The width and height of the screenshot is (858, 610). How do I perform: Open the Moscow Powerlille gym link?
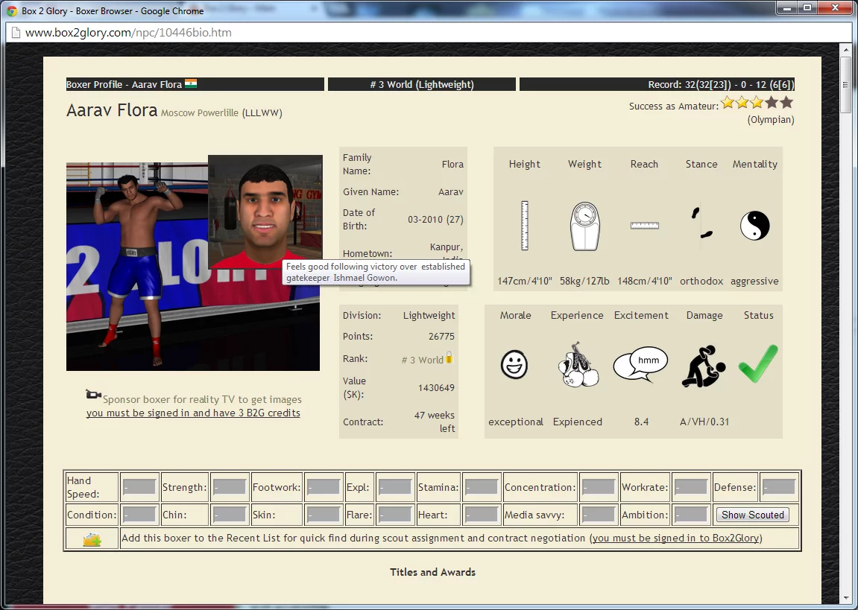[200, 113]
